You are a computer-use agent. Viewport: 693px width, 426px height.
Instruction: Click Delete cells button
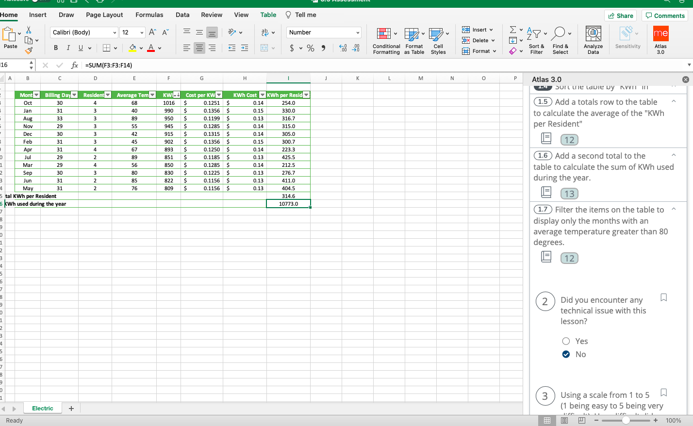click(478, 40)
